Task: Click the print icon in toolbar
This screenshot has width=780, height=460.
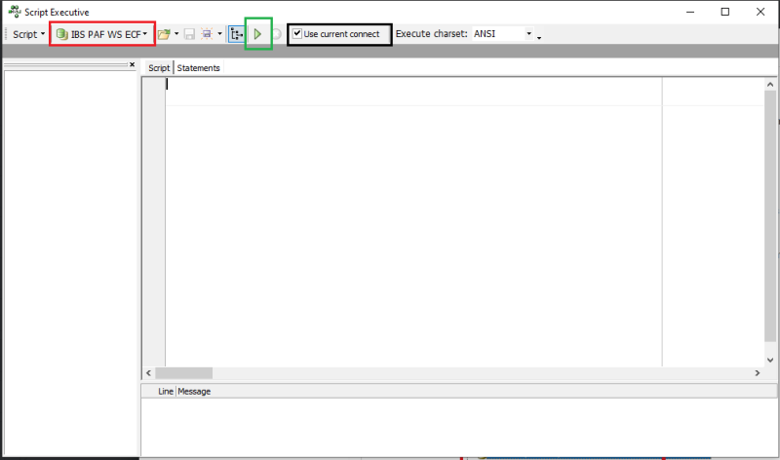Action: click(x=206, y=34)
